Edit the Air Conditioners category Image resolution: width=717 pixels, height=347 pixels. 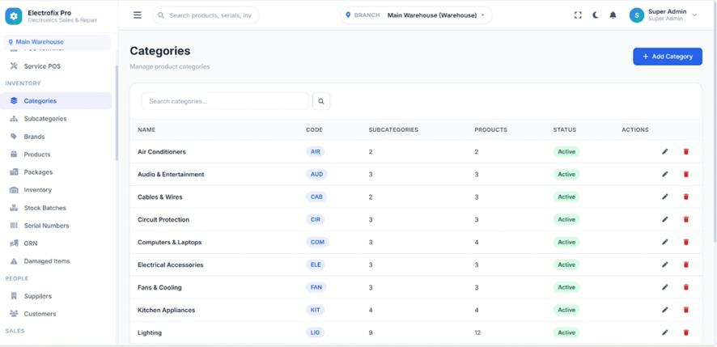665,151
